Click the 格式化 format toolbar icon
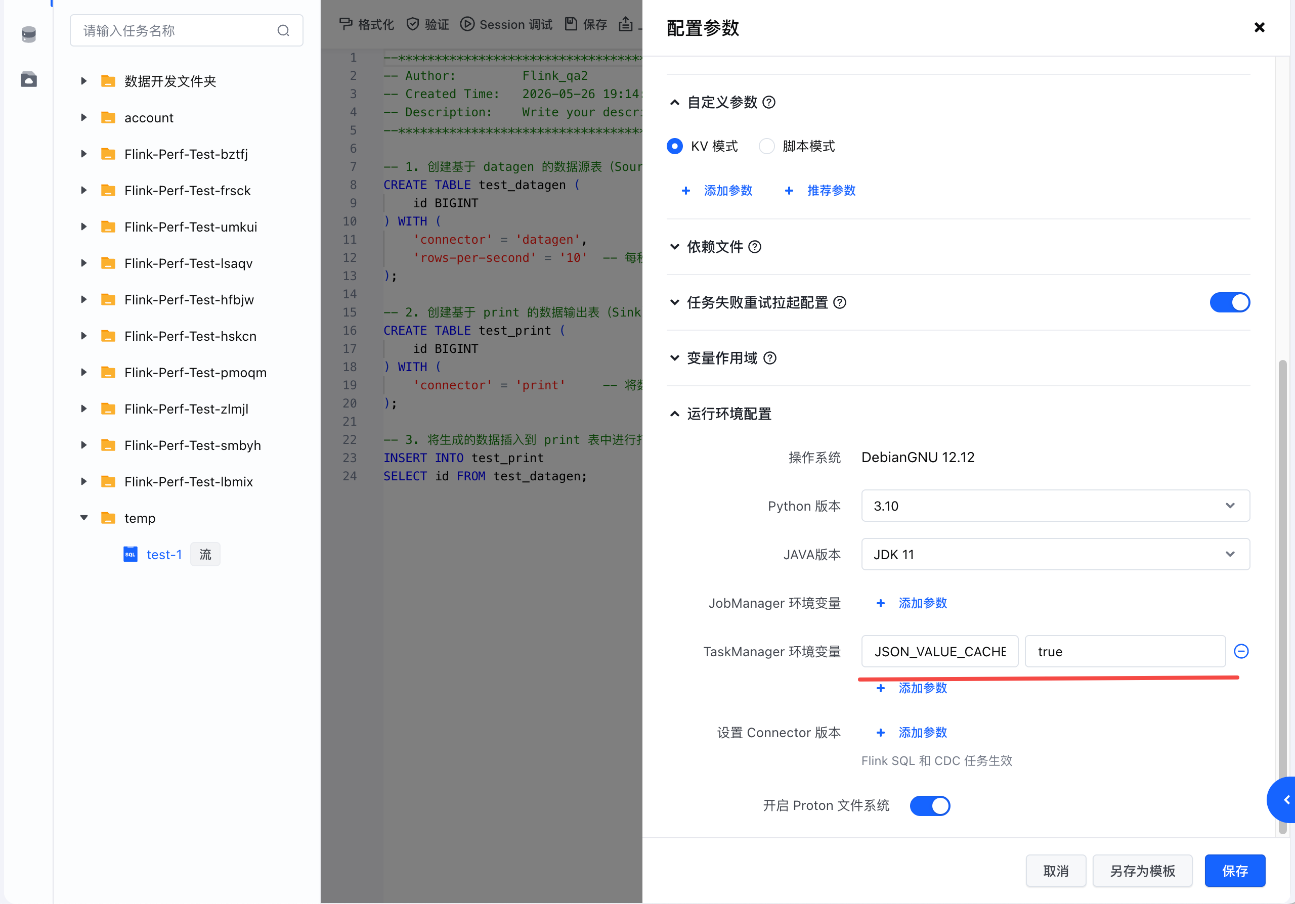 pyautogui.click(x=345, y=24)
